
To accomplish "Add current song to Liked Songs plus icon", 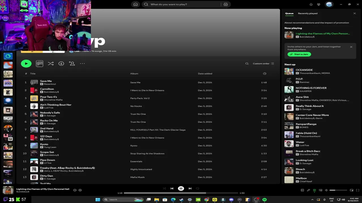I will [80, 190].
